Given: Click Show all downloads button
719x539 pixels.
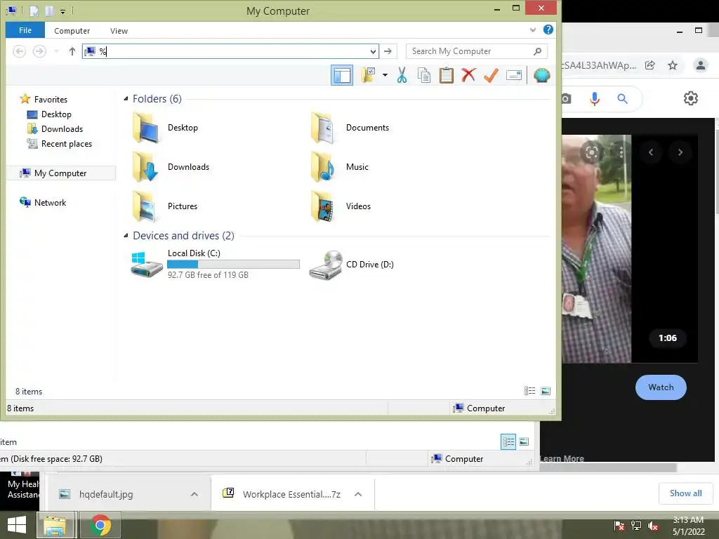Looking at the screenshot, I should tap(685, 493).
